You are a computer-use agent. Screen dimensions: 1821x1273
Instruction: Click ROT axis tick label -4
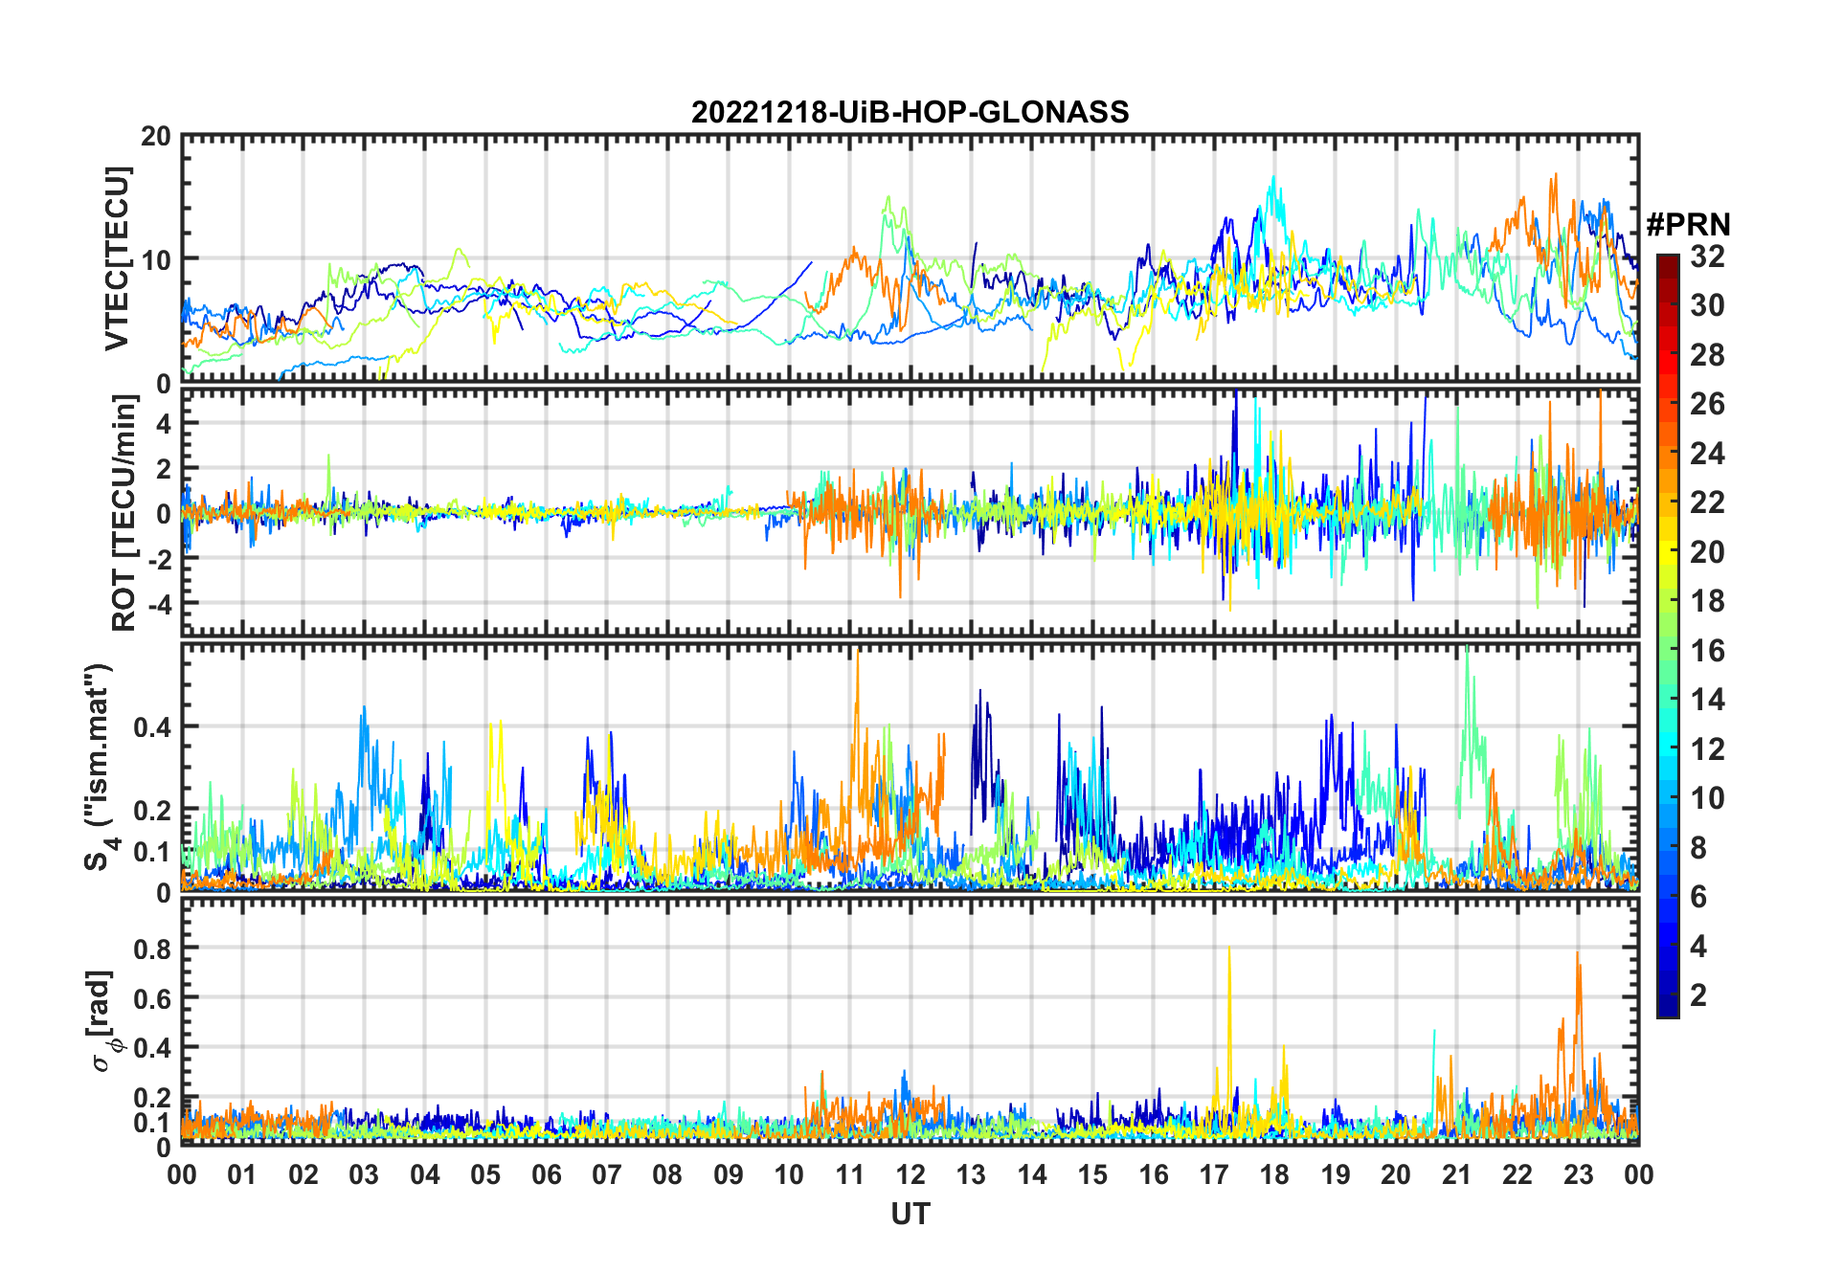159,605
